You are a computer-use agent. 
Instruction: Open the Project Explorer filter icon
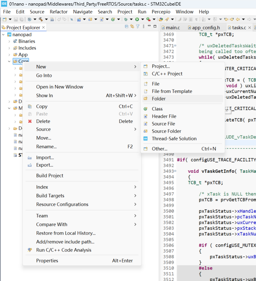[138, 26]
